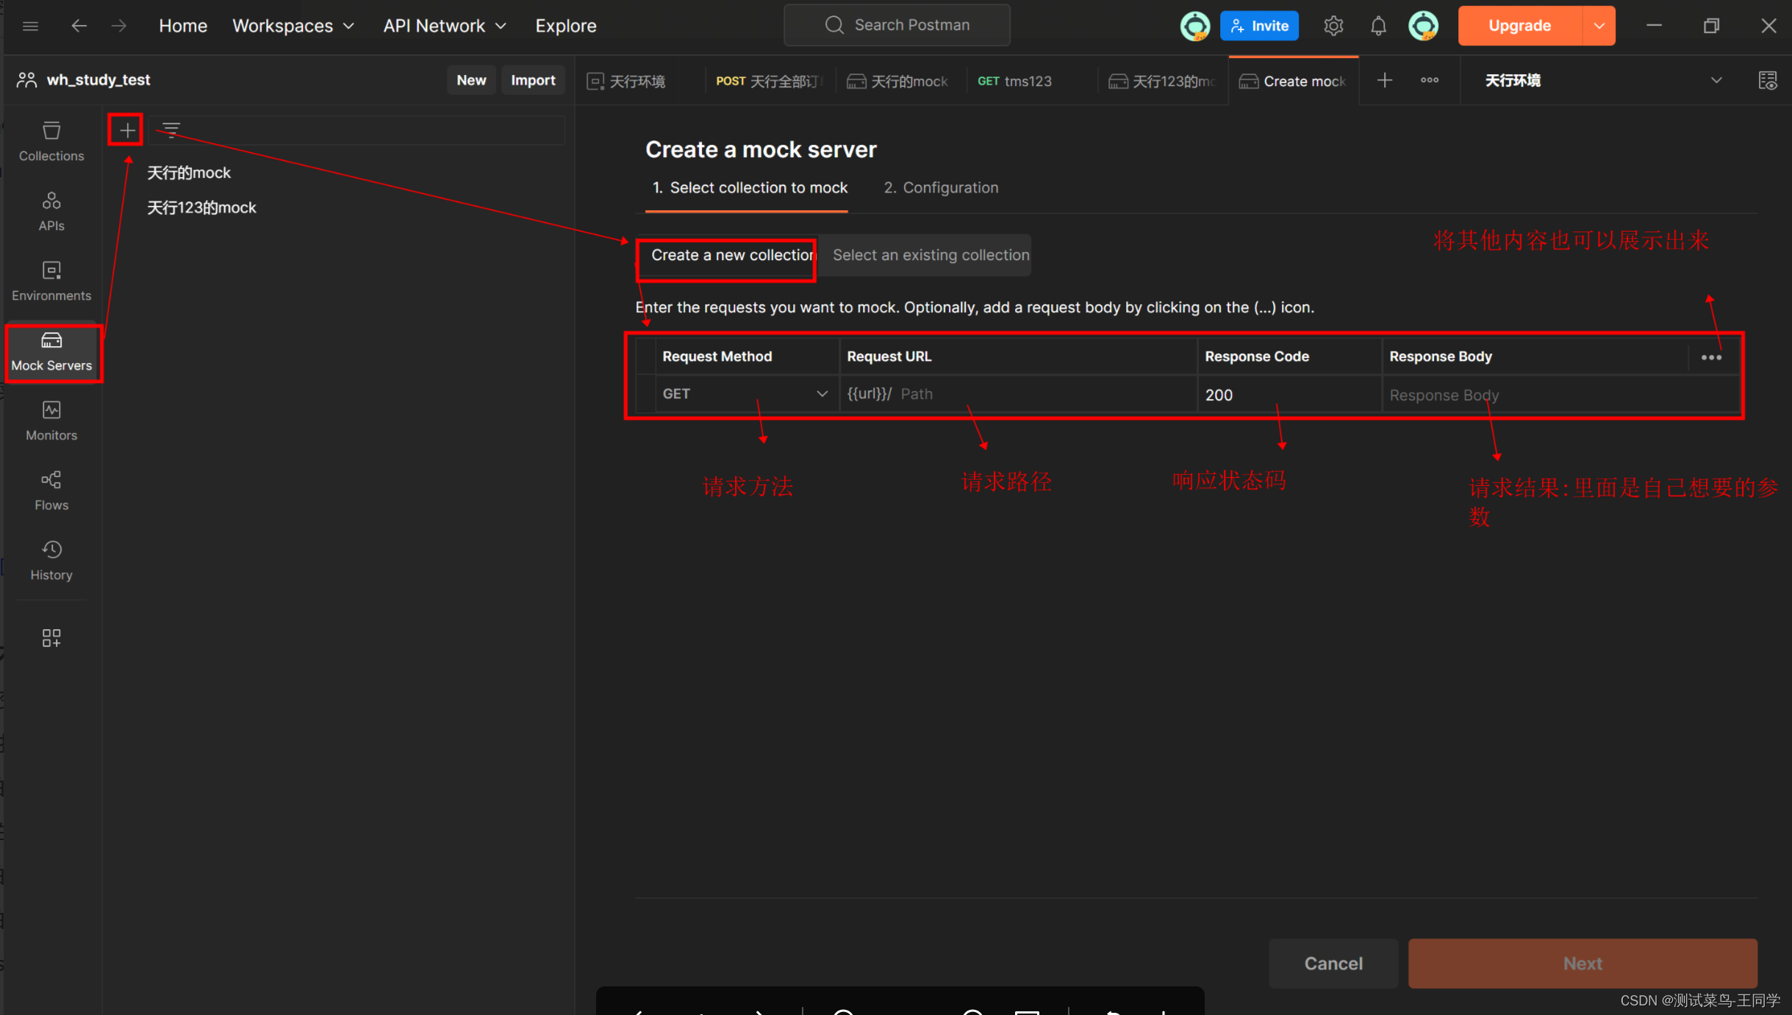1792x1015 pixels.
Task: Click the wh_study_test workspace name
Action: click(x=98, y=79)
